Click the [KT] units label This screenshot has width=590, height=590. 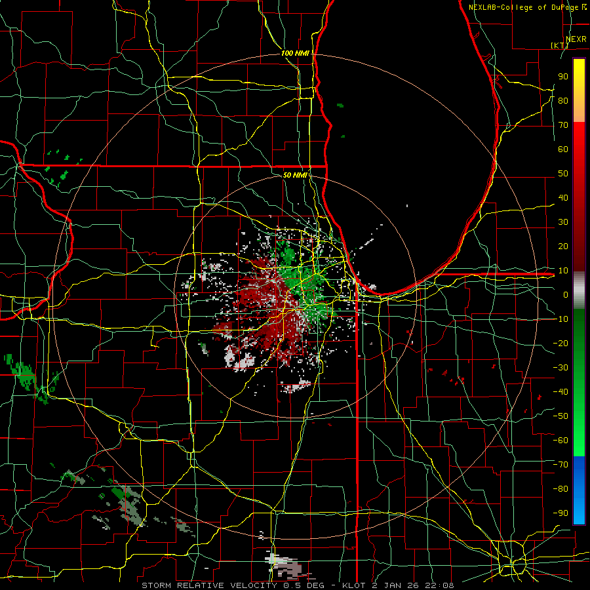560,45
